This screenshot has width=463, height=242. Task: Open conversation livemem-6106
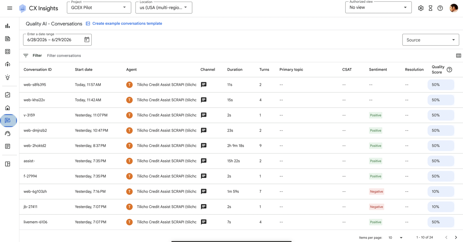(35, 222)
